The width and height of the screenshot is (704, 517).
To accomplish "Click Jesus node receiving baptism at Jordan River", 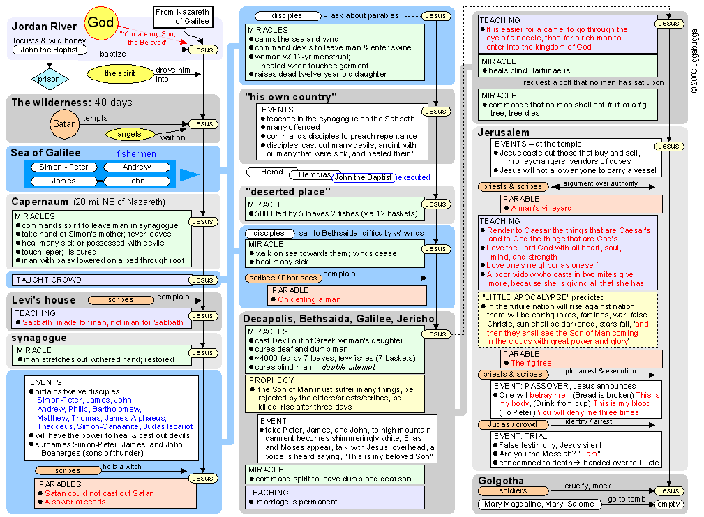I will [x=203, y=50].
